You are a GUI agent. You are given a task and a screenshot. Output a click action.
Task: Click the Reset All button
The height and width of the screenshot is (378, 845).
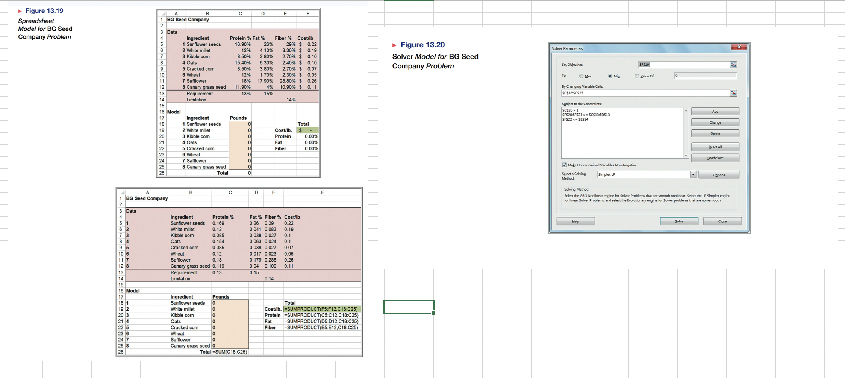click(x=715, y=146)
